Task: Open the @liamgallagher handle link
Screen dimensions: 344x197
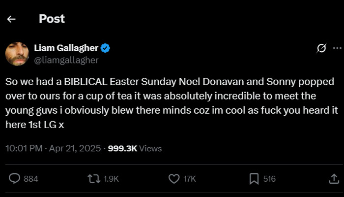Action: 66,60
